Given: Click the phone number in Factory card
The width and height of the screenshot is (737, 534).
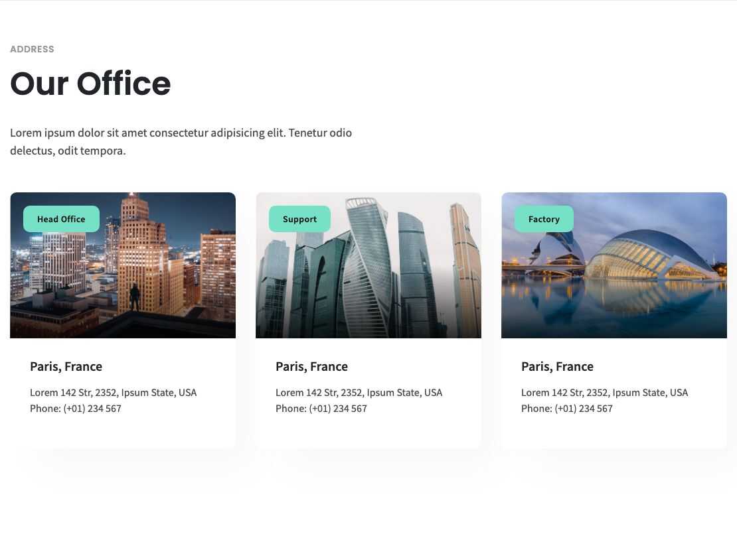Looking at the screenshot, I should click(x=567, y=409).
